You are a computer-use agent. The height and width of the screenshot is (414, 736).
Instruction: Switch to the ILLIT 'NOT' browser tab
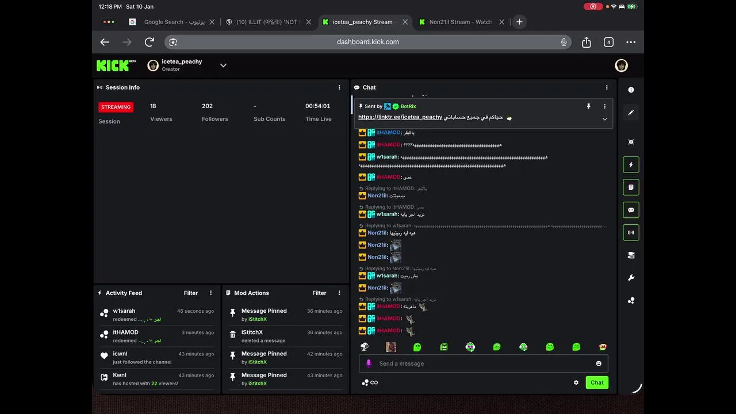pos(268,22)
